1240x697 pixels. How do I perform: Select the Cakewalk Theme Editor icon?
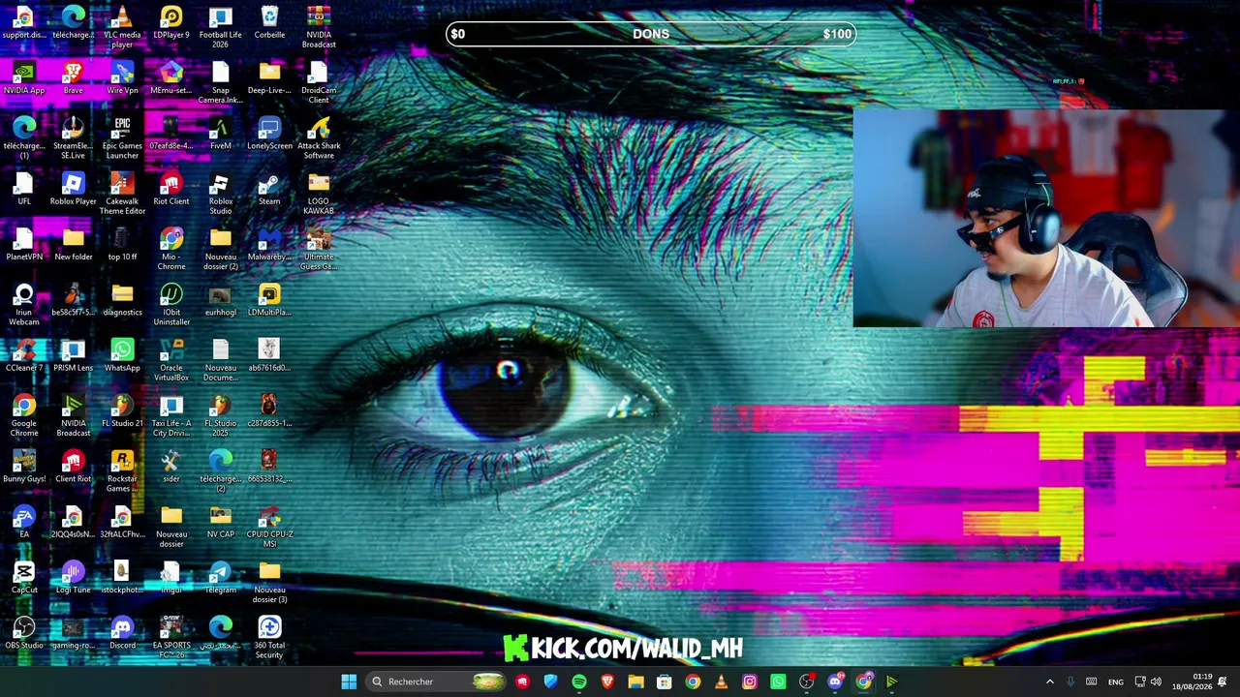pos(122,194)
